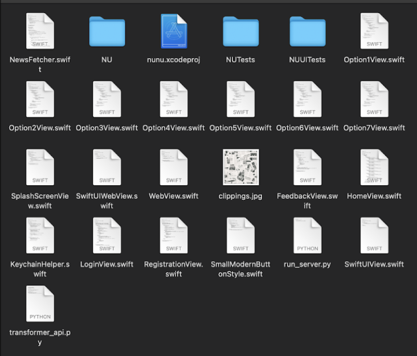The width and height of the screenshot is (417, 356).
Task: Click the clippings.jpg name label
Action: point(240,196)
